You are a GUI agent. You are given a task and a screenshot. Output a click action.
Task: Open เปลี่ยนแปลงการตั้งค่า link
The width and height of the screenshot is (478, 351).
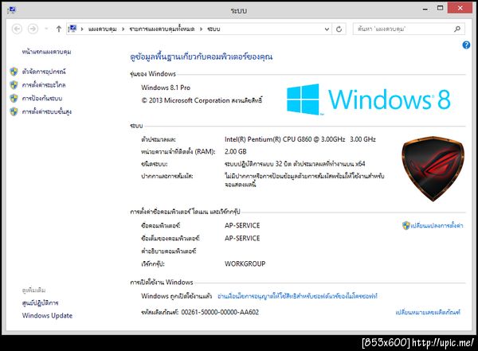(437, 226)
